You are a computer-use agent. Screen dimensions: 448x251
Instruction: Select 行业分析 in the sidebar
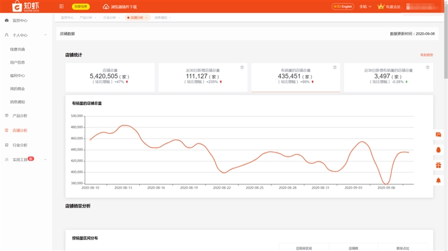(x=20, y=145)
